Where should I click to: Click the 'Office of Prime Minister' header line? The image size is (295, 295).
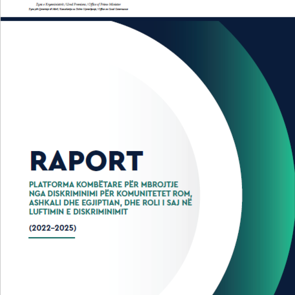pos(78,4)
